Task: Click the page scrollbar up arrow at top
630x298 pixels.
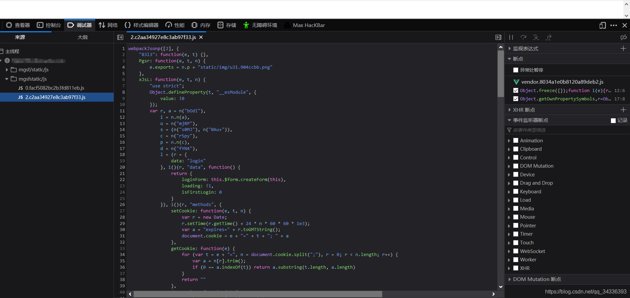Action: (626, 4)
